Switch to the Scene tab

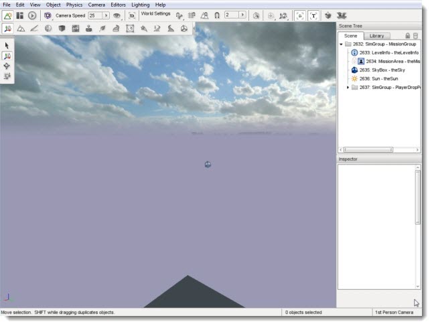point(351,35)
